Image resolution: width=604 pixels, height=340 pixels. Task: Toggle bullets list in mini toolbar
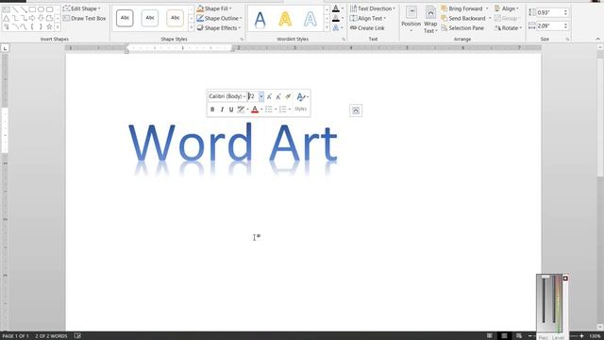coord(269,110)
